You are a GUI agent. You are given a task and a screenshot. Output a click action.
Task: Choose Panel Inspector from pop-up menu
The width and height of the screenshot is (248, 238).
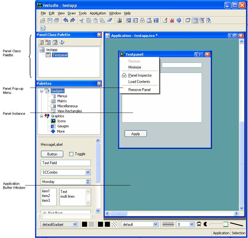point(140,75)
